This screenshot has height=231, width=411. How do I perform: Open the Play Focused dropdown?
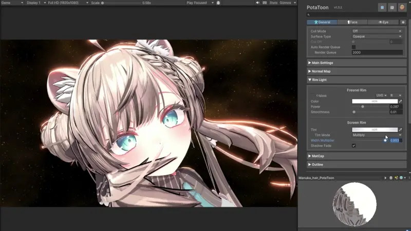[x=200, y=3]
